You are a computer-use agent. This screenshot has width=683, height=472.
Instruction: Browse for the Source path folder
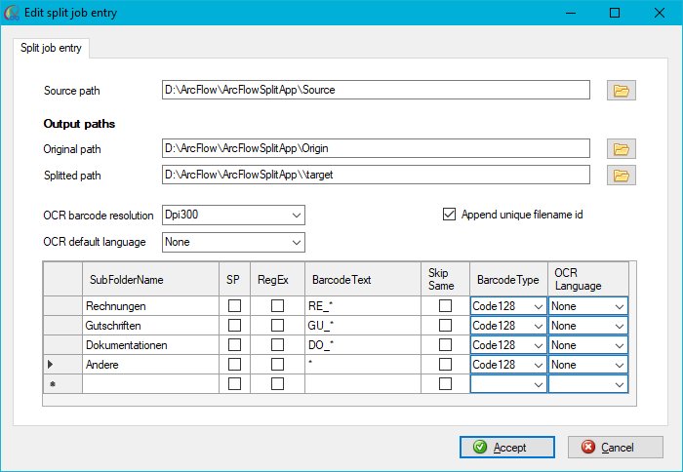(622, 91)
